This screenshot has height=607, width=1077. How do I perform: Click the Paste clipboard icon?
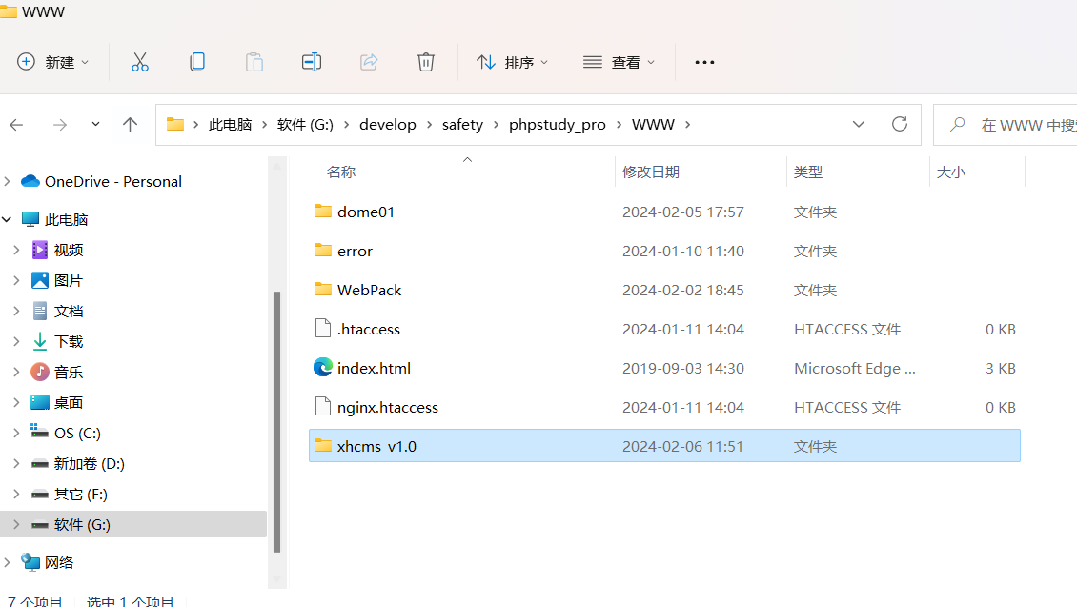tap(254, 63)
